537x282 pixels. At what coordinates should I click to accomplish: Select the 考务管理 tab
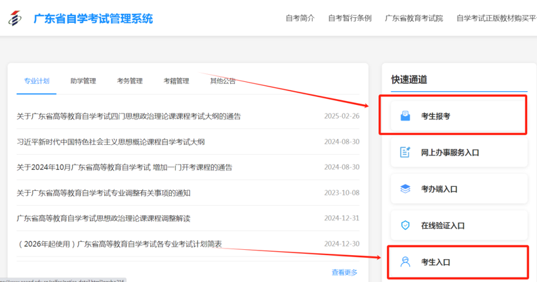[x=130, y=81]
